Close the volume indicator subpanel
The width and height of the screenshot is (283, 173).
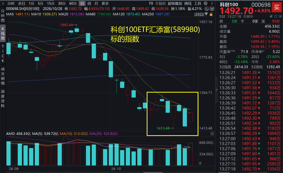[x=212, y=134]
